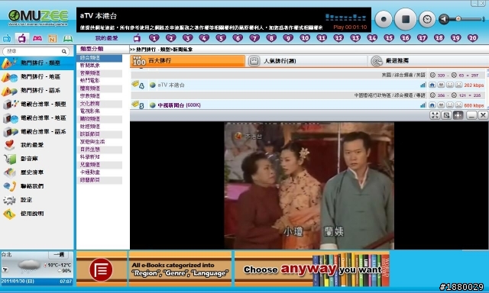Screen dimensions: 489x293
Task: Select favorite preset heart number 7
Action: coord(254,38)
